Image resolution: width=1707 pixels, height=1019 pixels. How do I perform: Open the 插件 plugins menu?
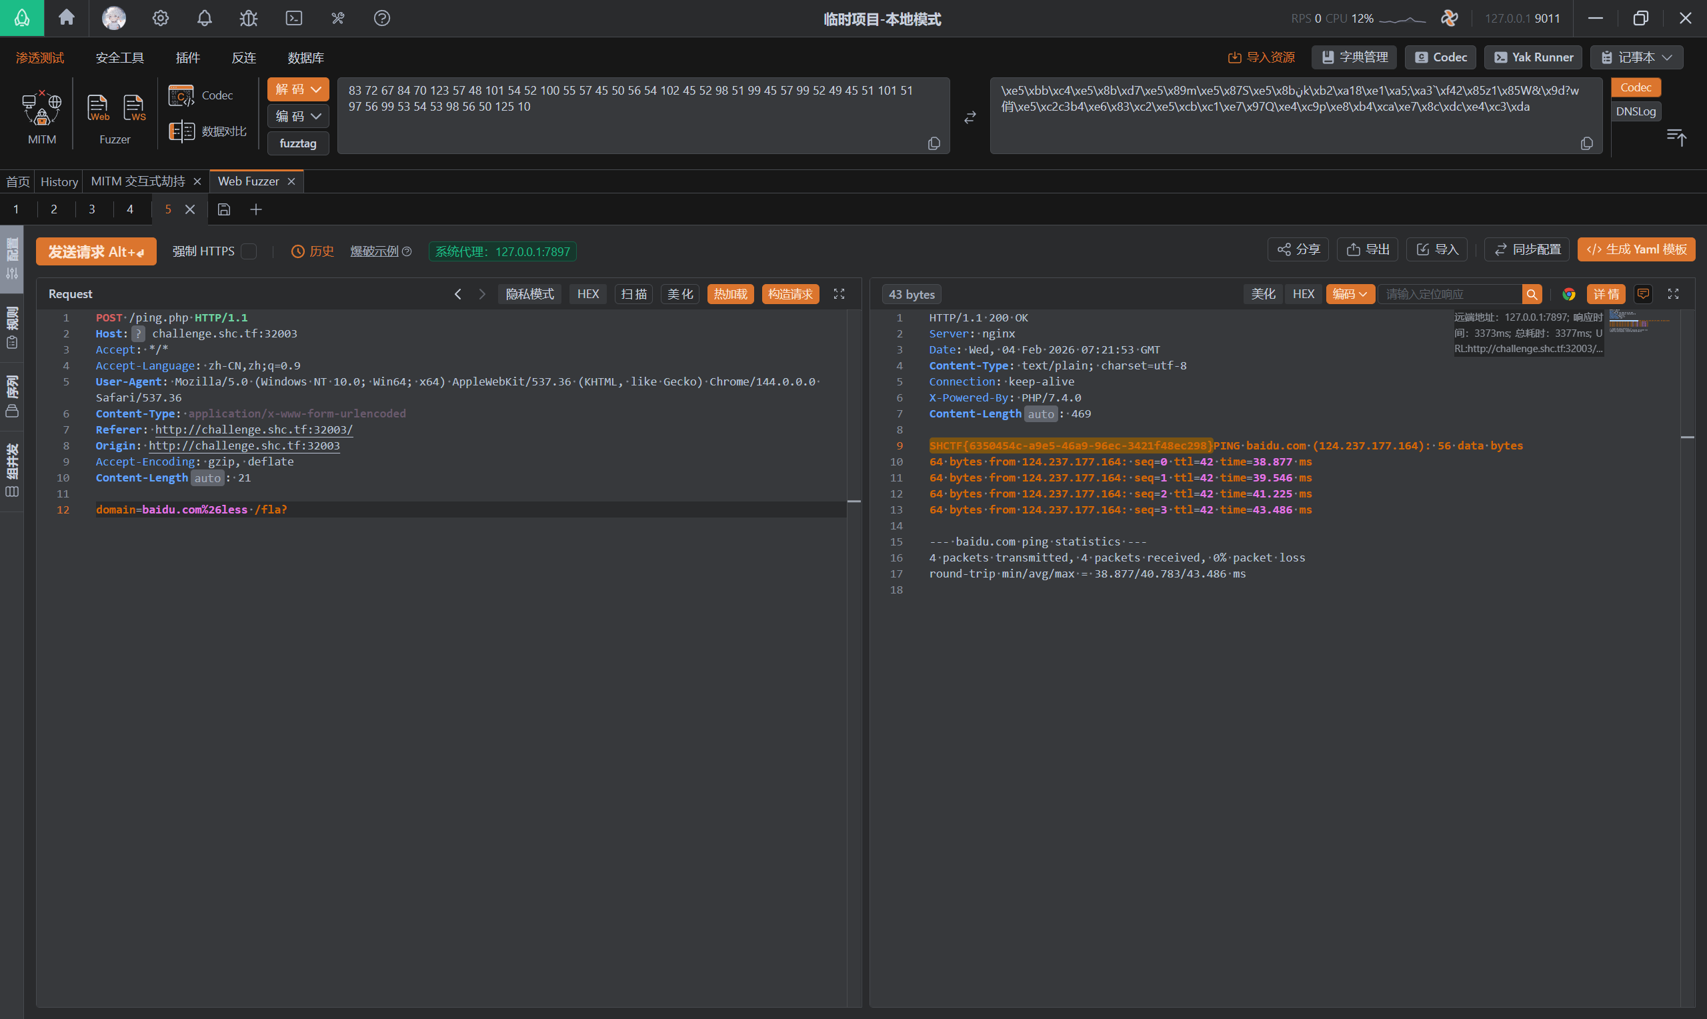pos(187,57)
